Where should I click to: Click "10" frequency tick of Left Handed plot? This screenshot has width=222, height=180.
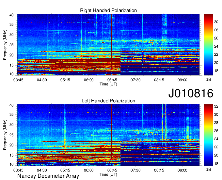pos(11,164)
